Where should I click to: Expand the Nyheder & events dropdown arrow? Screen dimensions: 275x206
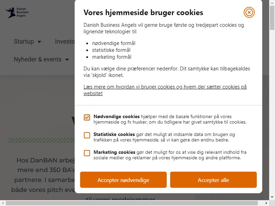point(67,59)
